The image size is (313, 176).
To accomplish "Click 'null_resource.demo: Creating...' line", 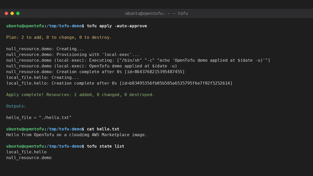I will 45,49.
